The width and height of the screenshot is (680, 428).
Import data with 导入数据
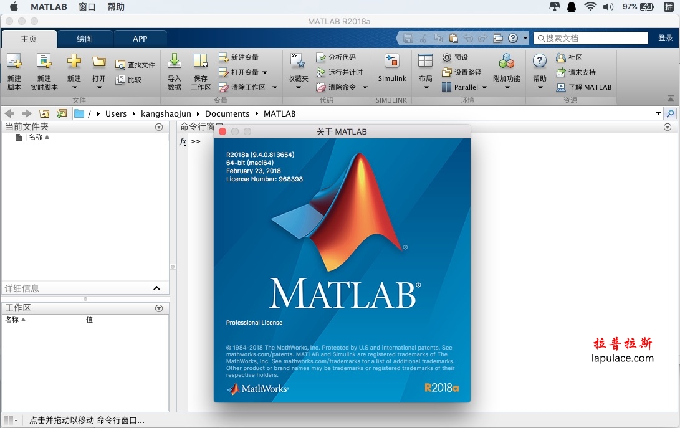click(x=175, y=72)
